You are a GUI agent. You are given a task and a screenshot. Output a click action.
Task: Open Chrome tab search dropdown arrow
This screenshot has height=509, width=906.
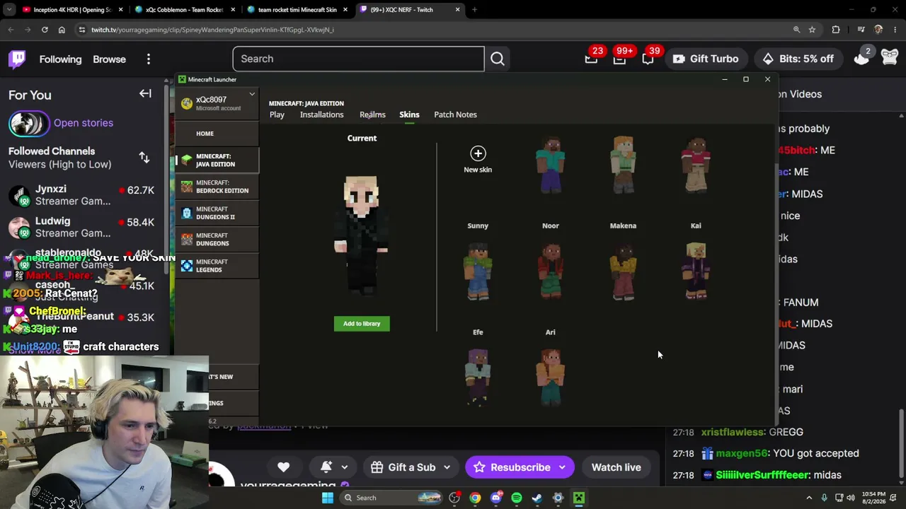[x=9, y=10]
